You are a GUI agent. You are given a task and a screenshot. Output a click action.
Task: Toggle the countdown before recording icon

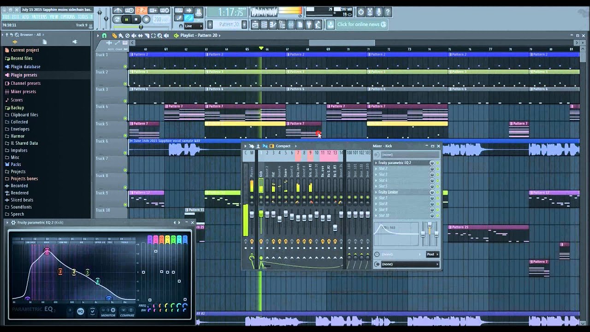point(141,11)
